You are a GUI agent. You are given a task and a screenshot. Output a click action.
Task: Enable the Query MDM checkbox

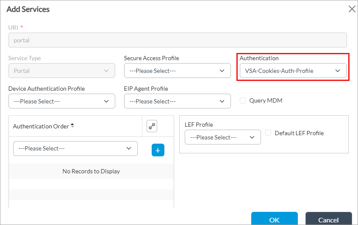pyautogui.click(x=243, y=100)
